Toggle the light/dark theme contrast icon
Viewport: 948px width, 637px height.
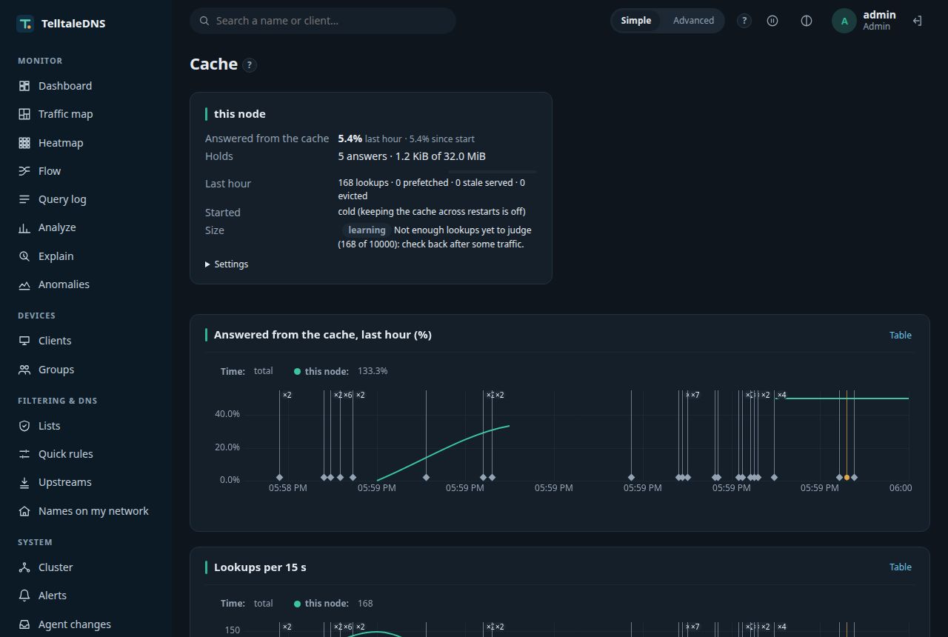point(807,21)
